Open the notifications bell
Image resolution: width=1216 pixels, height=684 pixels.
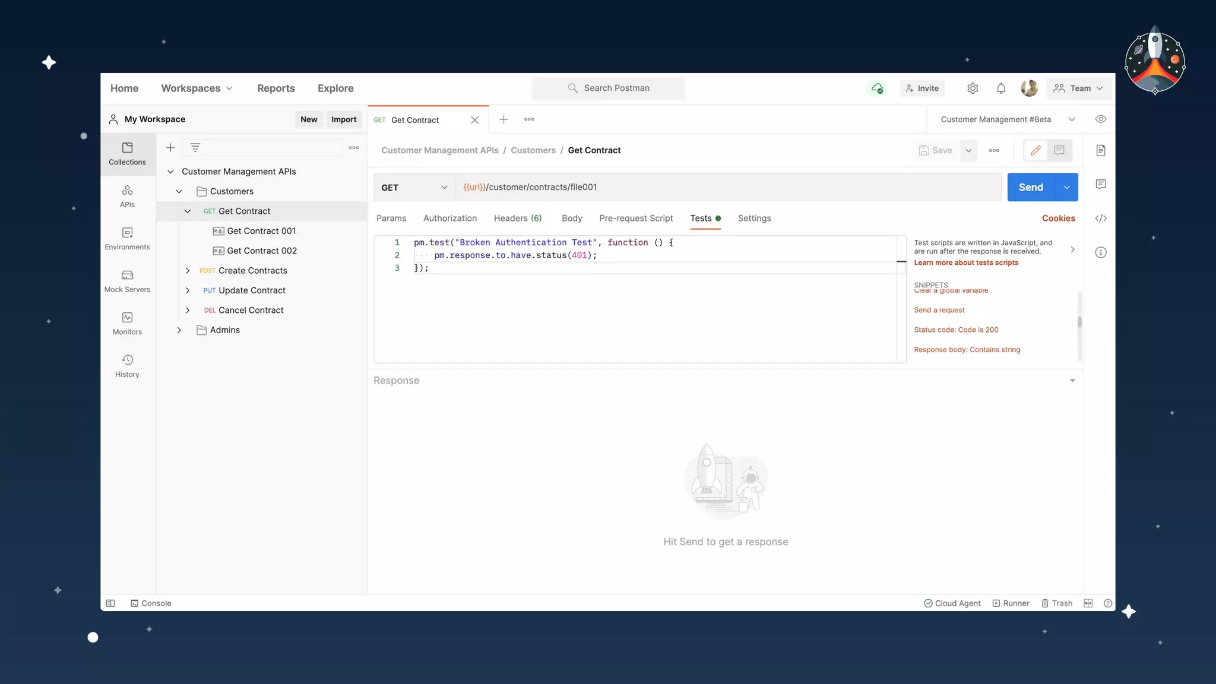[1000, 88]
